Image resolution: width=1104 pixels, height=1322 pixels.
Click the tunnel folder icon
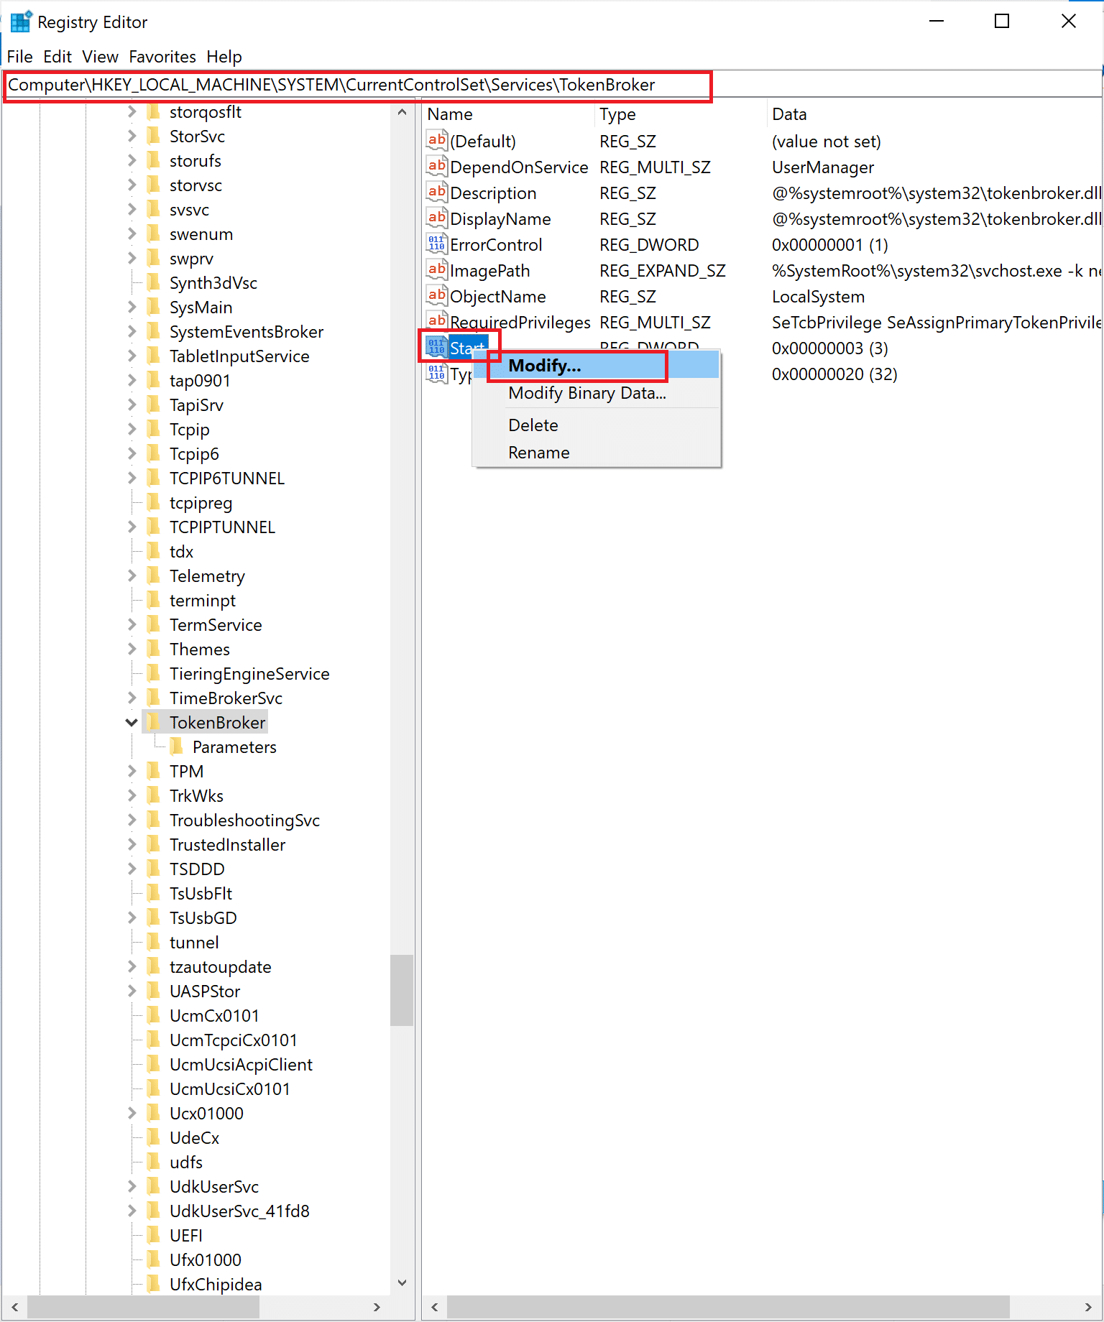(x=154, y=942)
